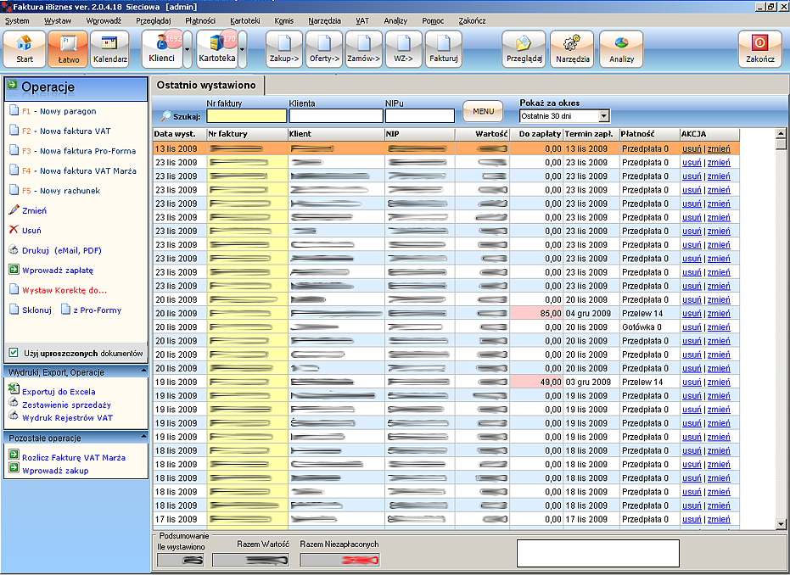This screenshot has height=575, width=790.
Task: Click Wprowadź zakup link
Action: click(x=55, y=471)
